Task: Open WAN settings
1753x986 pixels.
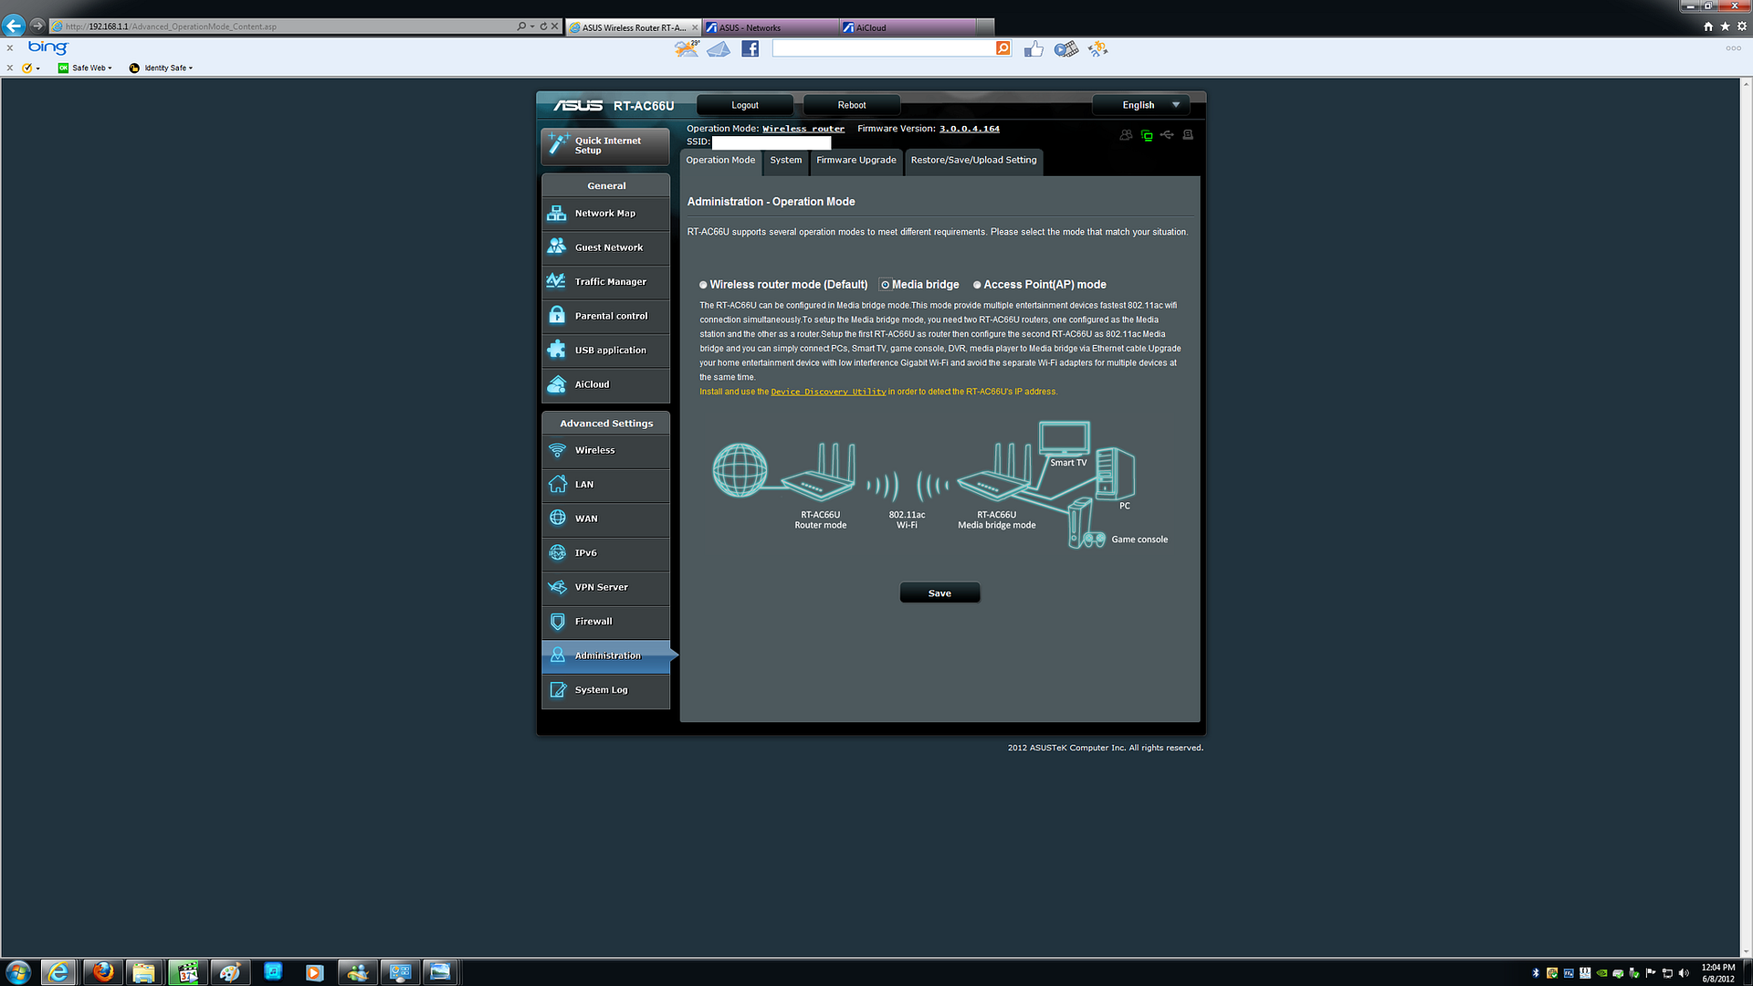Action: pyautogui.click(x=605, y=519)
